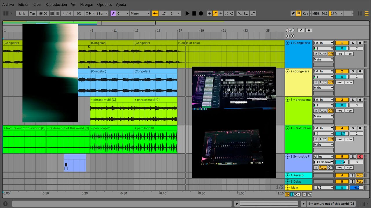This screenshot has height=208, width=371.
Task: Click the MIDI Arrangement Overdub plus icon
Action: [210, 14]
